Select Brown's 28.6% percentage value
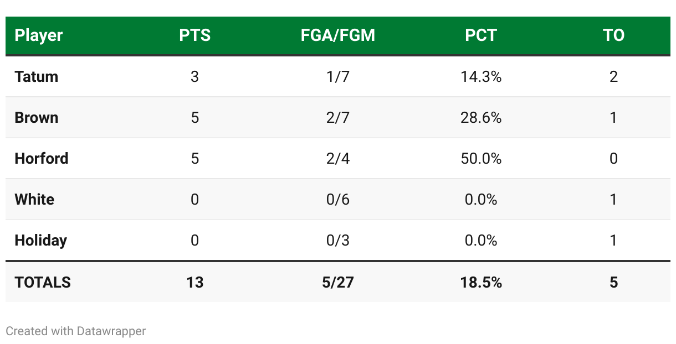Image resolution: width=676 pixels, height=344 pixels. (480, 117)
